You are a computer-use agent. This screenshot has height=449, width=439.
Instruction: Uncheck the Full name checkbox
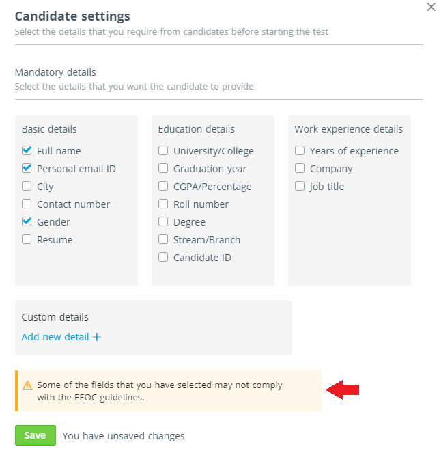tap(27, 150)
